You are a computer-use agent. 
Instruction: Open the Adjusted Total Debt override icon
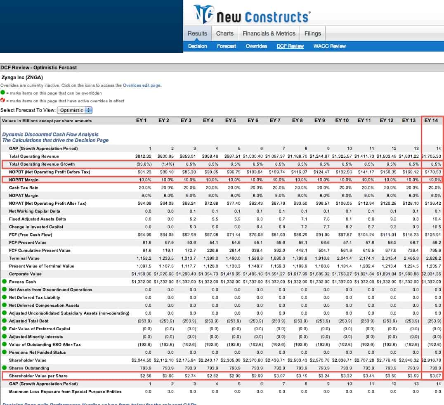coord(4,321)
